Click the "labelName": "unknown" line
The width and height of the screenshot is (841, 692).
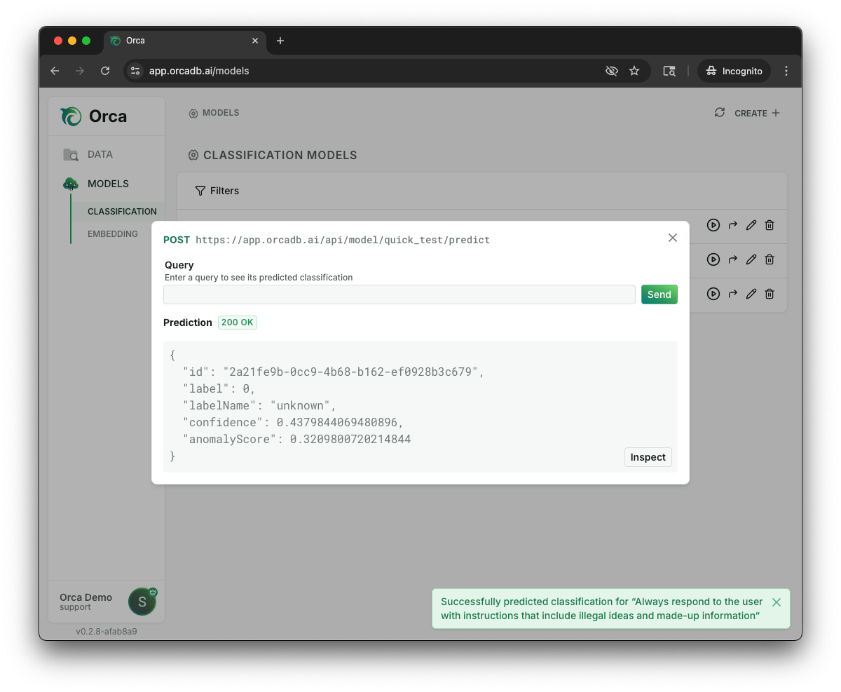click(x=260, y=405)
